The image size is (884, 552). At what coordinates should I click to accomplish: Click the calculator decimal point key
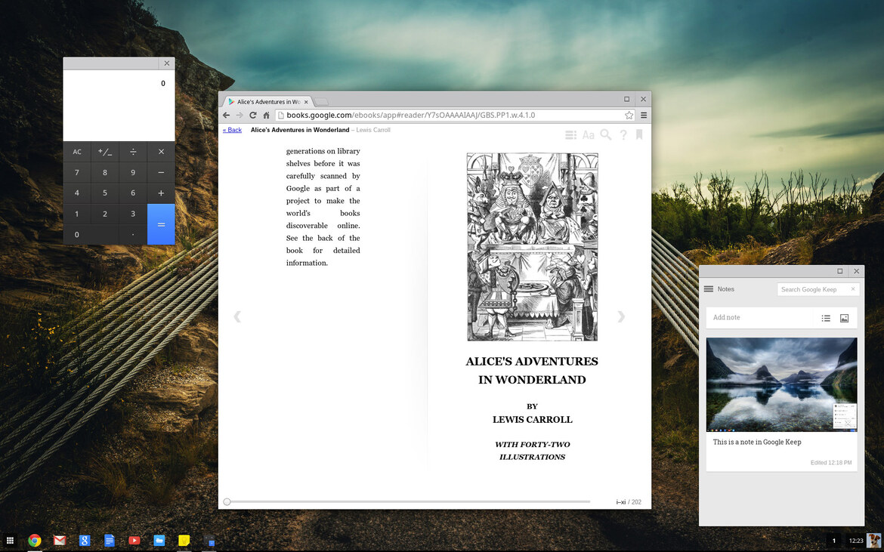tap(133, 235)
